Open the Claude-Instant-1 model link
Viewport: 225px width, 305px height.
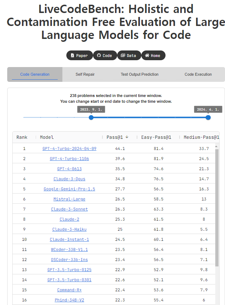pyautogui.click(x=70, y=239)
